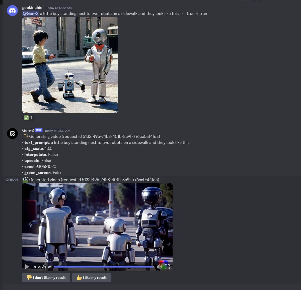Click the 'I like my result' button
The width and height of the screenshot is (301, 290).
[92, 277]
